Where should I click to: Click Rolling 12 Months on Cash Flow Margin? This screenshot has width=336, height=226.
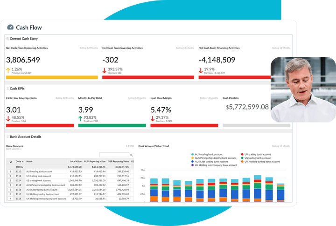tap(209, 98)
